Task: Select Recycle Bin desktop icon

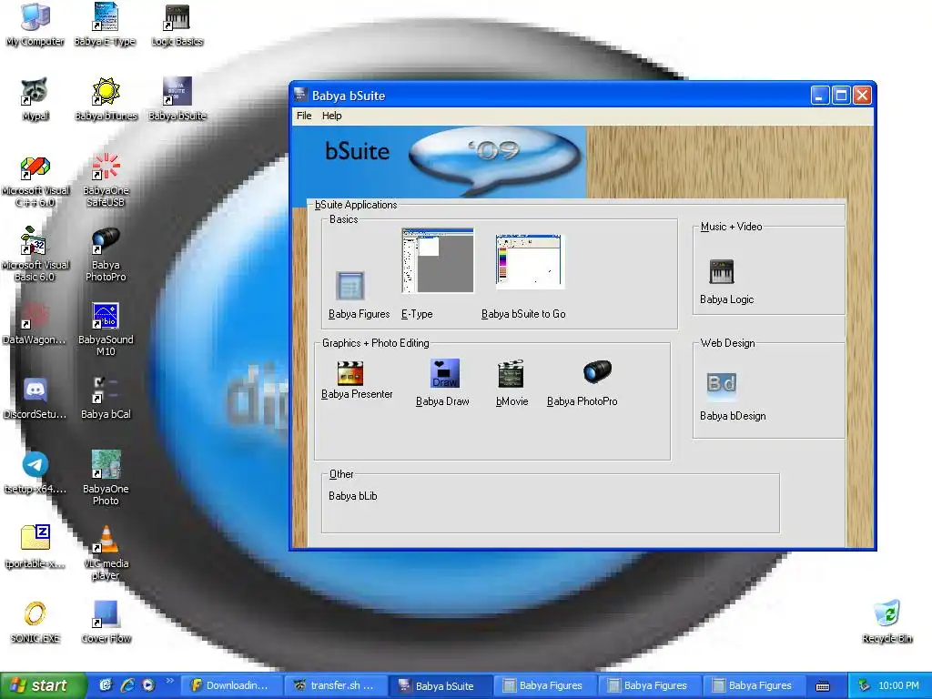Action: point(886,623)
